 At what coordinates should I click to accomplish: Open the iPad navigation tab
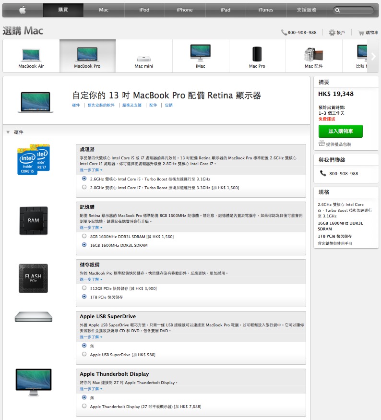click(226, 10)
